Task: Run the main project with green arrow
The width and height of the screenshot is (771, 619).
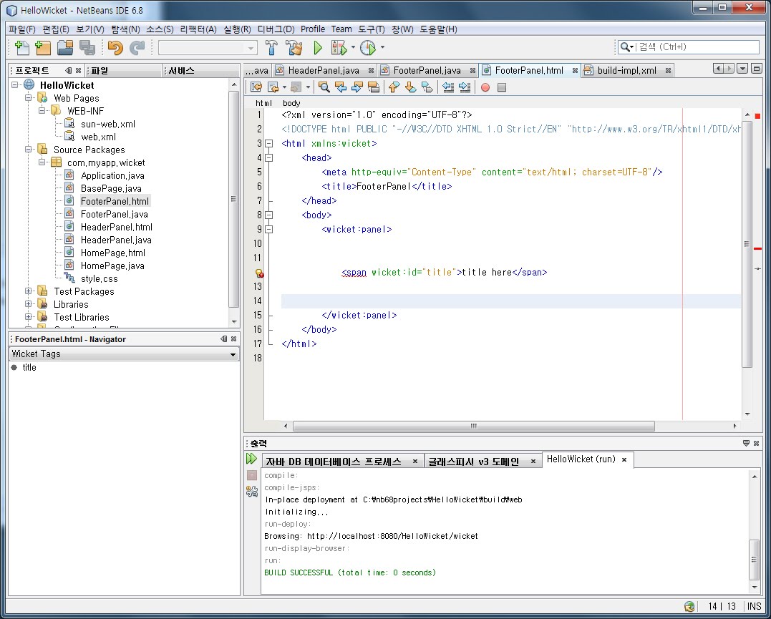Action: (318, 48)
